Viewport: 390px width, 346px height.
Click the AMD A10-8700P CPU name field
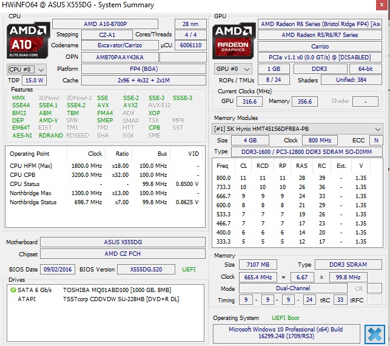click(105, 24)
